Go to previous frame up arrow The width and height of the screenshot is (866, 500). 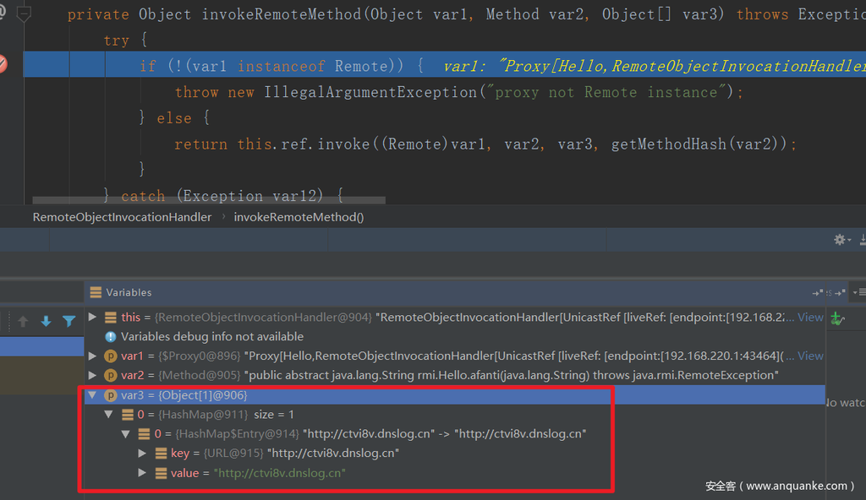coord(23,322)
